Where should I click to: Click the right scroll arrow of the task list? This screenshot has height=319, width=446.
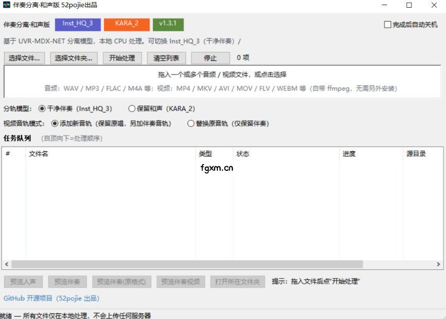(438, 264)
